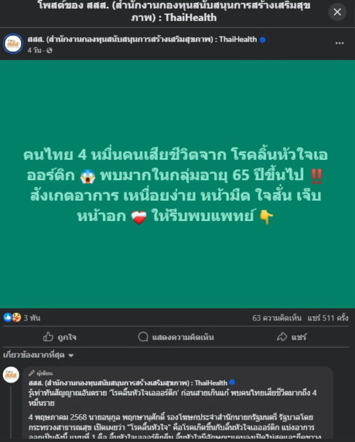This screenshot has height=442, width=355.
Task: Open the 63 ความคิดเห็น comments count
Action: (277, 318)
